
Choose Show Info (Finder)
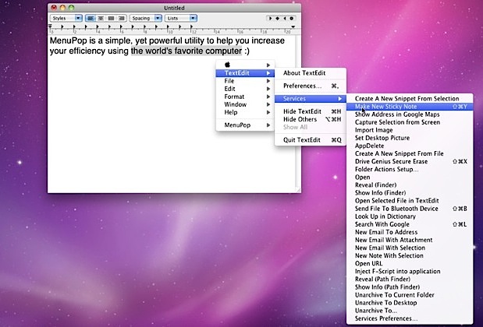[x=410, y=193]
